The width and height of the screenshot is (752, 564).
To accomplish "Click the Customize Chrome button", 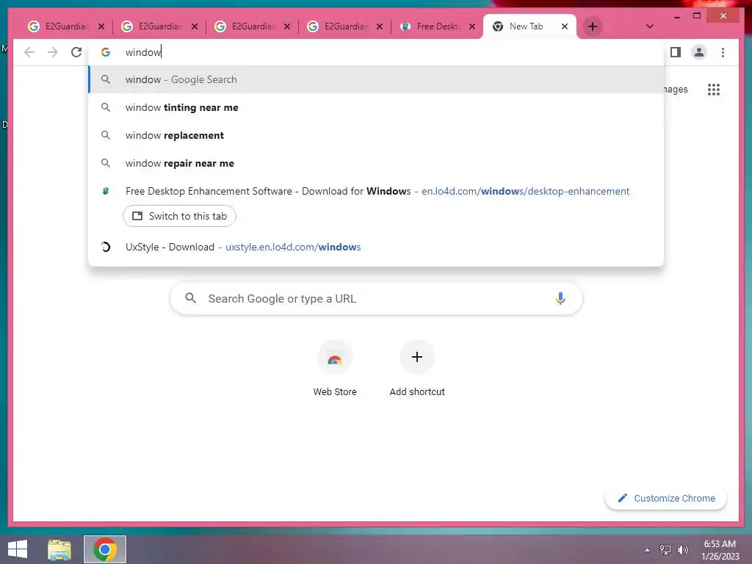I will [x=666, y=499].
